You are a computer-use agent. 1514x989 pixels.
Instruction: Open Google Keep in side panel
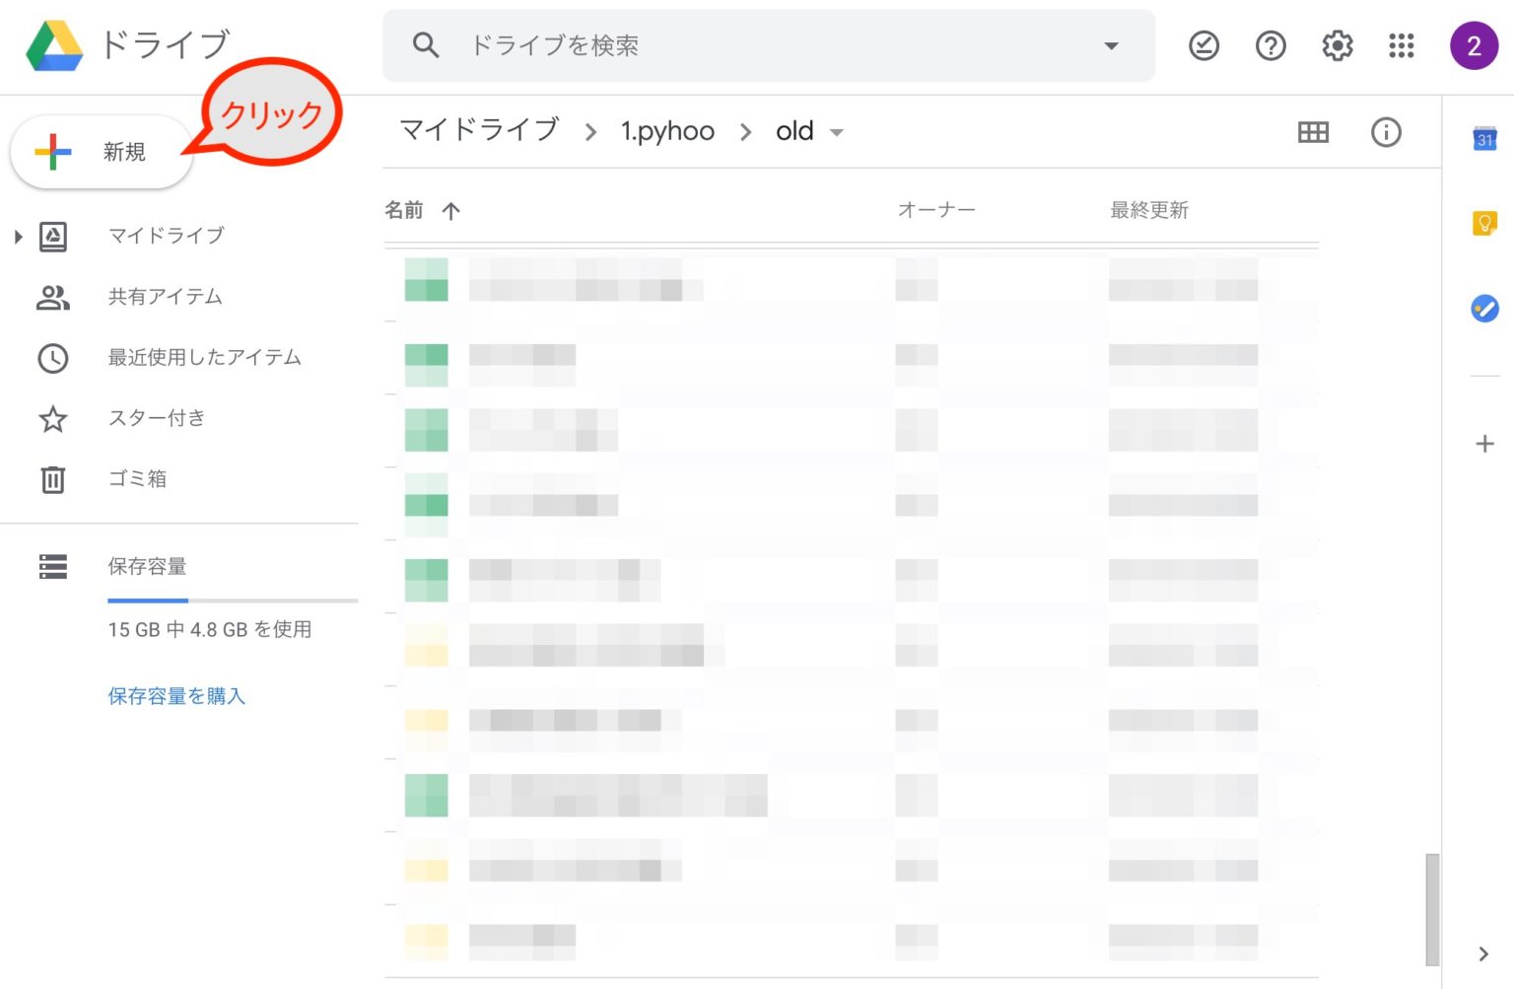pos(1484,224)
